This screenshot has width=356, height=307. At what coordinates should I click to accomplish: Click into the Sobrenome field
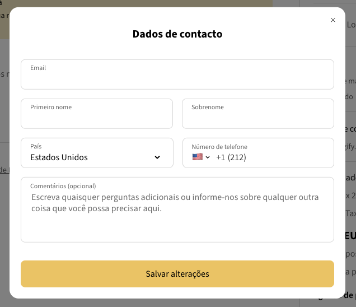pyautogui.click(x=257, y=118)
